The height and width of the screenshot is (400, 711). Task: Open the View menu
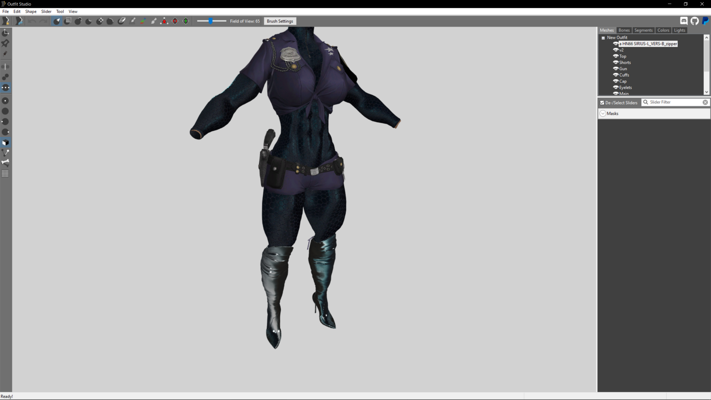73,11
